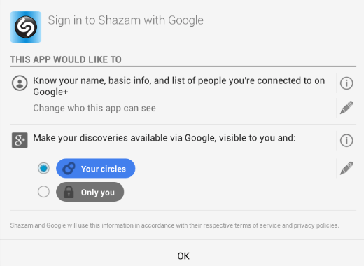Click the Sign in to Shazam with Google title
The width and height of the screenshot is (364, 266).
point(125,20)
